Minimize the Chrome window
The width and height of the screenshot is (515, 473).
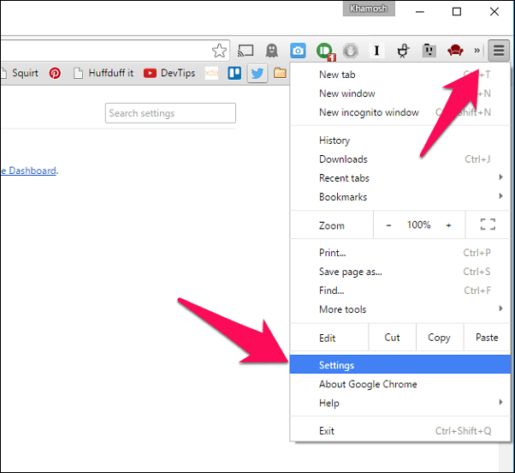(x=420, y=12)
